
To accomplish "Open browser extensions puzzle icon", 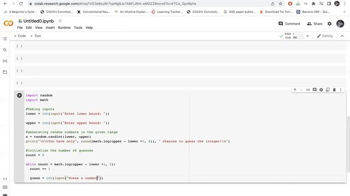I will (313, 4).
